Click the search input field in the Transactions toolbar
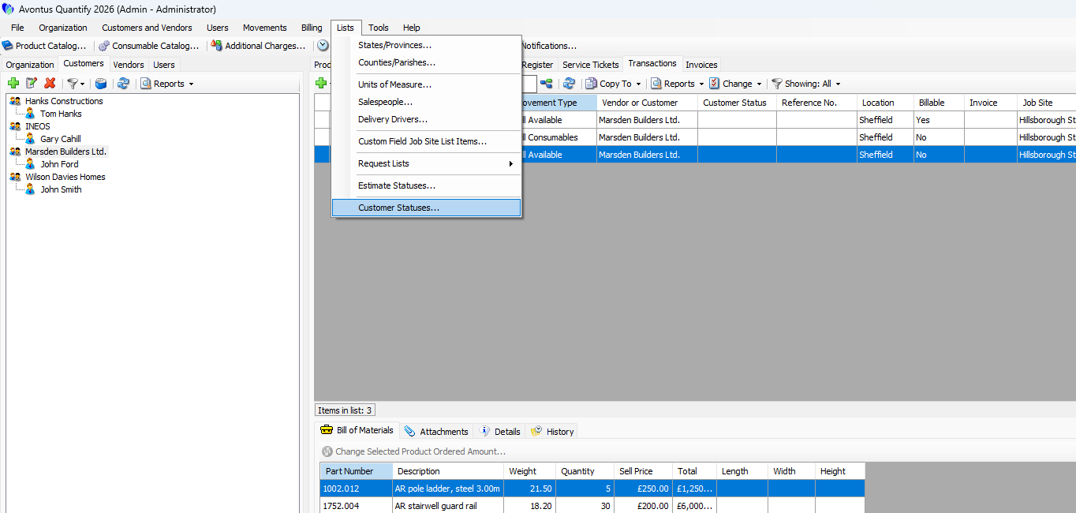 (x=529, y=84)
